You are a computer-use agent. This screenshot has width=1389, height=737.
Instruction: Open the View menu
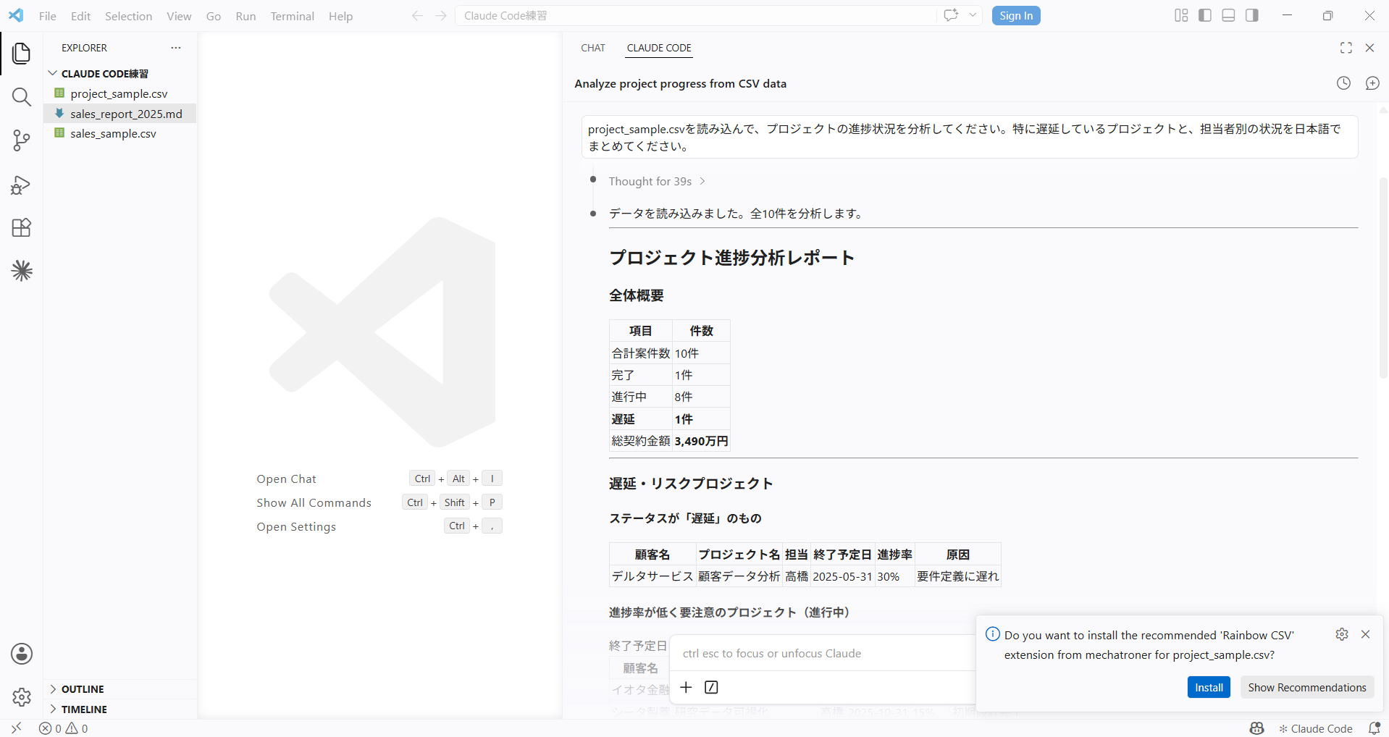coord(179,16)
